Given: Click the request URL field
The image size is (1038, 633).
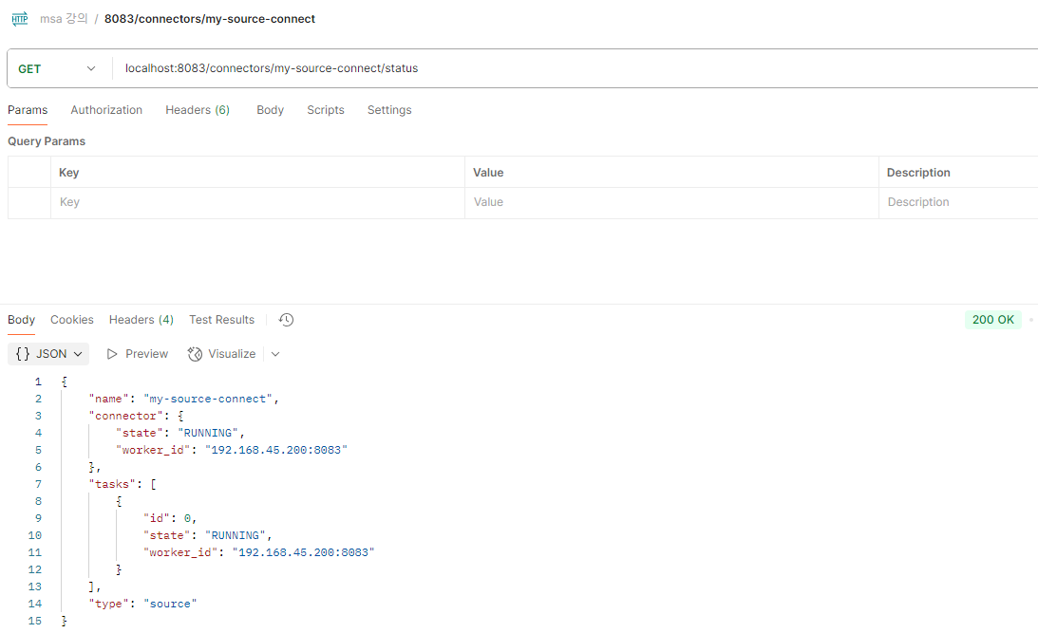Looking at the screenshot, I should [x=570, y=68].
